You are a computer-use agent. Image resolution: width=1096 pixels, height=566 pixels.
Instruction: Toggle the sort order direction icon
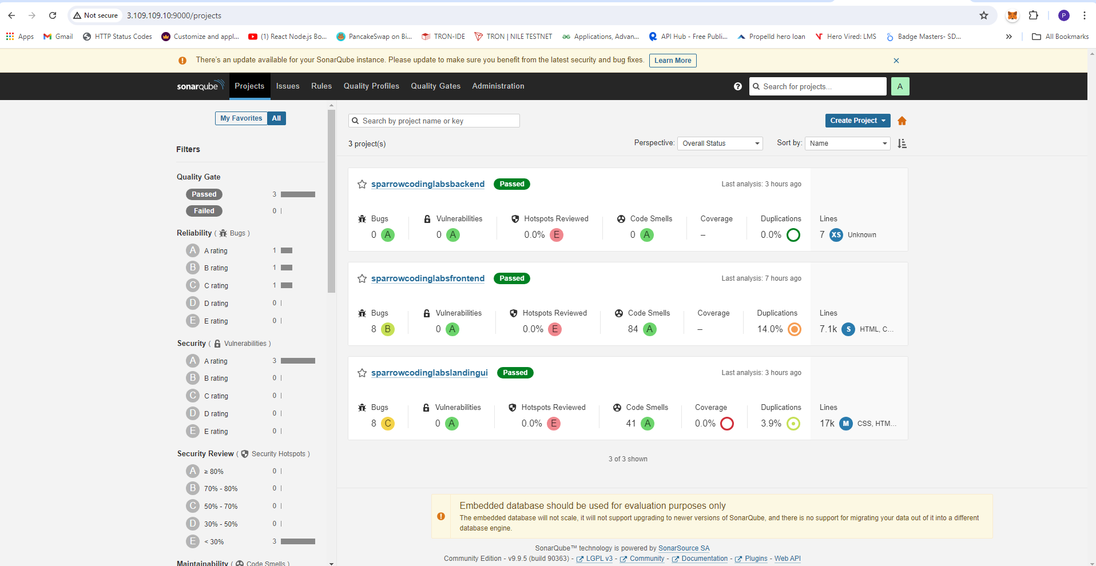pos(902,144)
